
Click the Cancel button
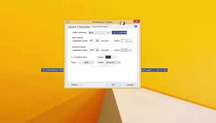tap(130, 85)
